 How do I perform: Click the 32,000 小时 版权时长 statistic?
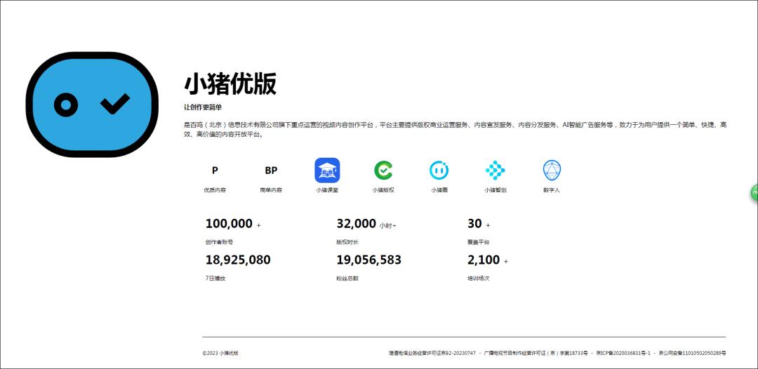pos(357,224)
